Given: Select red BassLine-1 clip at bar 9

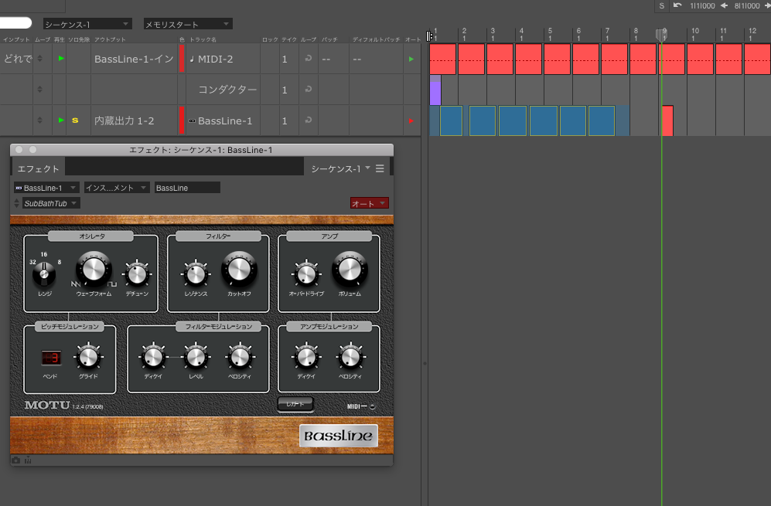Looking at the screenshot, I should pyautogui.click(x=667, y=121).
